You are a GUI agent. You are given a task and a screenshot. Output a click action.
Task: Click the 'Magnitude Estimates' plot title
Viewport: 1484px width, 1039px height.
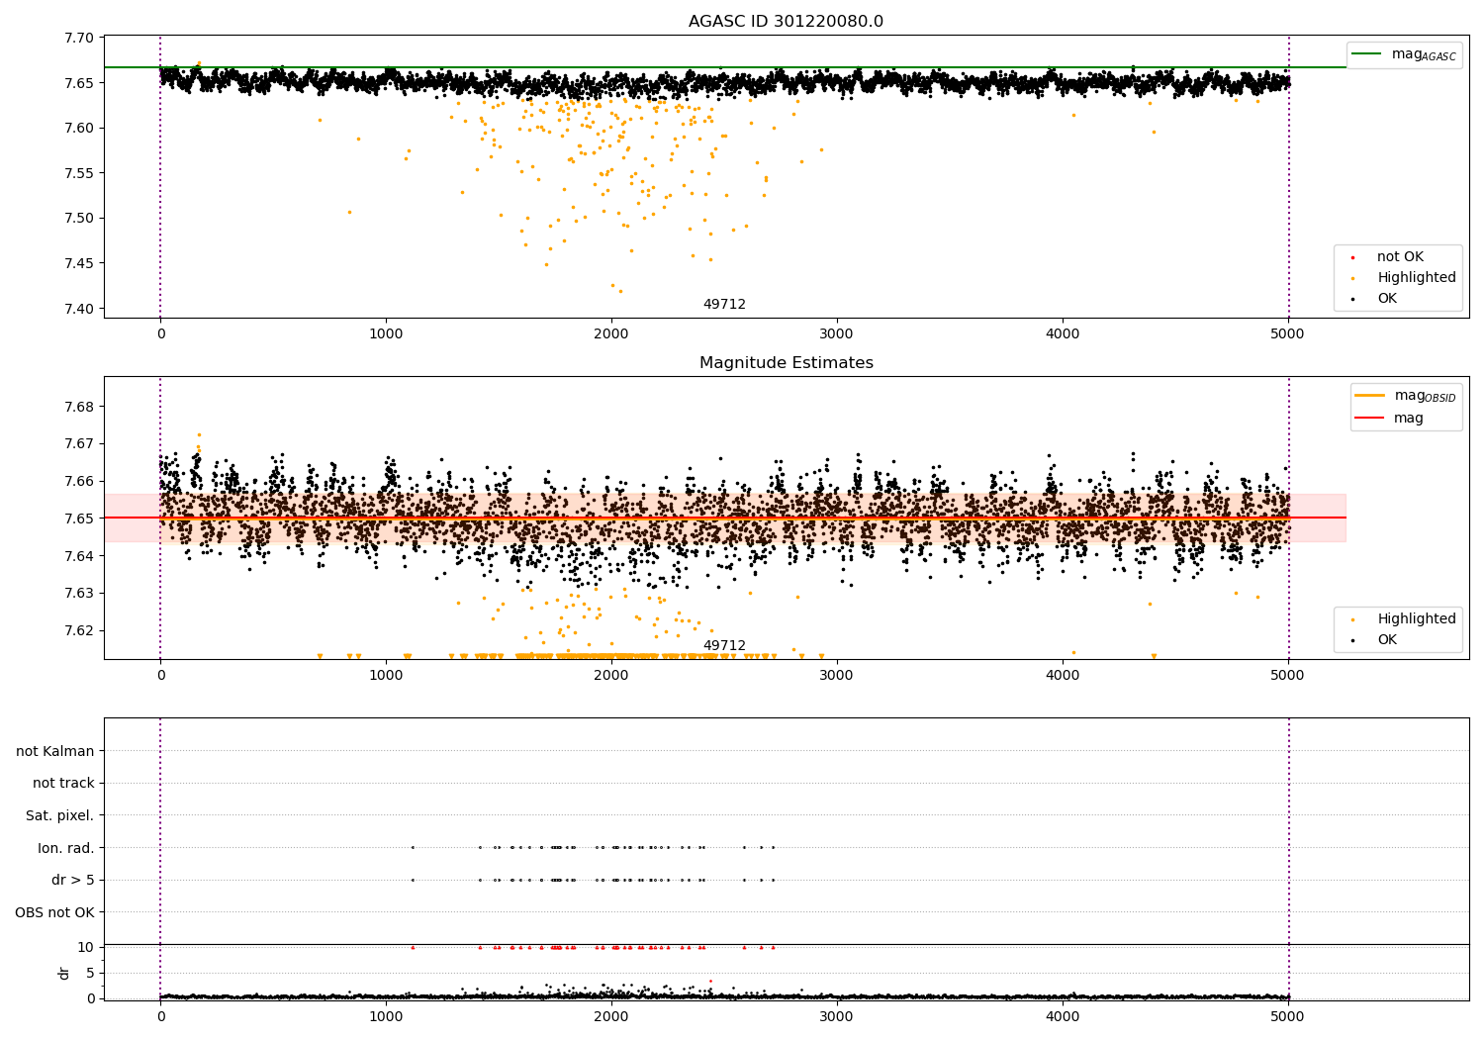(786, 363)
